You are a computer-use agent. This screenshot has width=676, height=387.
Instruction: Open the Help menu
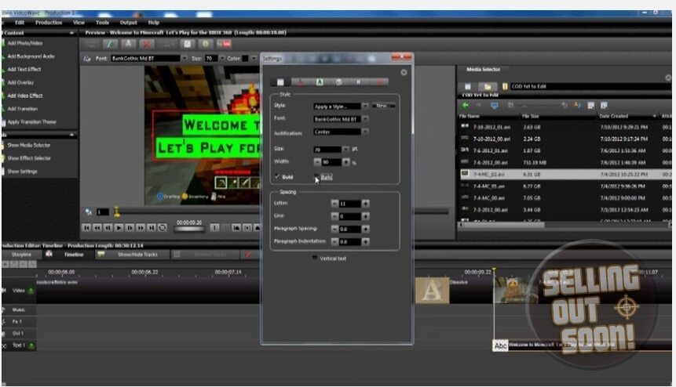[x=154, y=23]
